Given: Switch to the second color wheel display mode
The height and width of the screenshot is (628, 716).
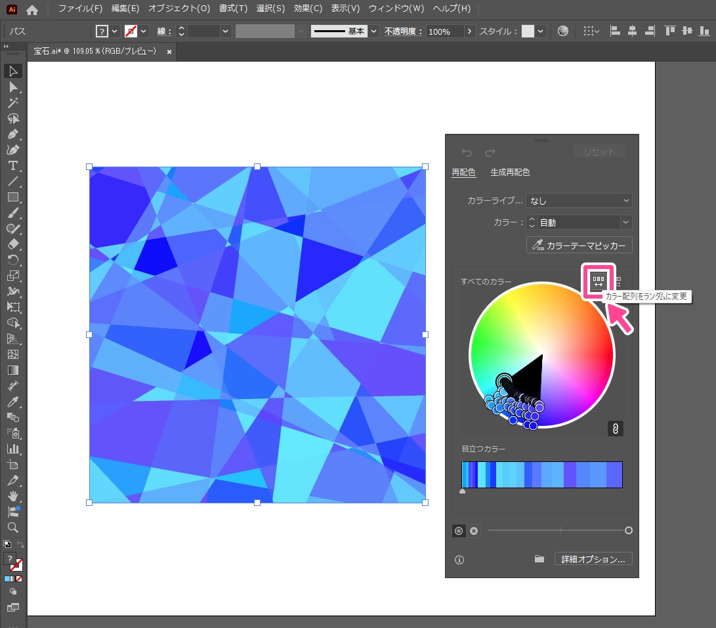Looking at the screenshot, I should [x=474, y=530].
